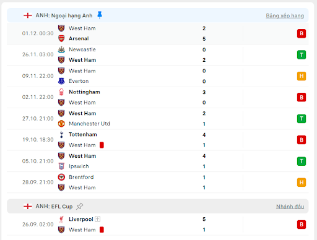This screenshot has width=317, height=240.
Task: Open the West Ham vs Manchester Utd match row
Action: 158,119
